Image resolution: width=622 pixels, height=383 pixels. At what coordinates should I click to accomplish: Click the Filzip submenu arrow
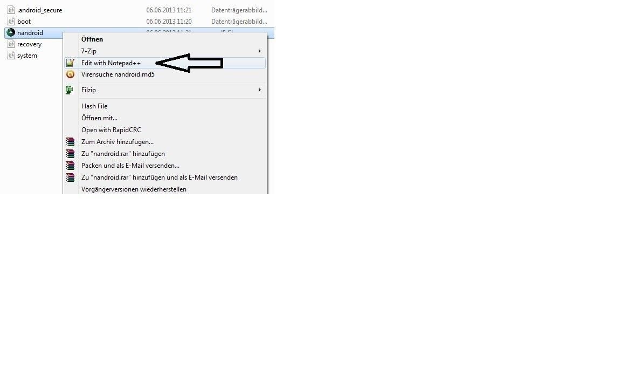(x=259, y=90)
